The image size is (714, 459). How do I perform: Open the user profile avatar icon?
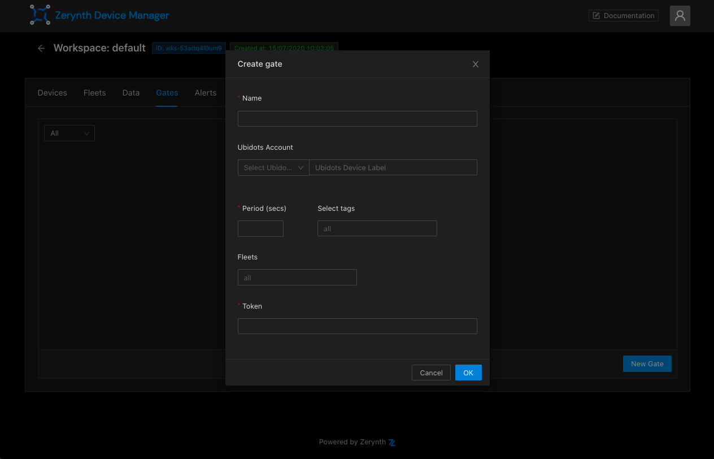680,16
